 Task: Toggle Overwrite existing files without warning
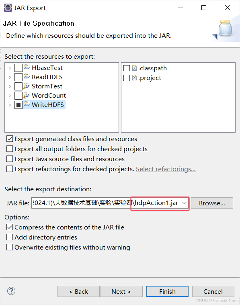[10, 247]
